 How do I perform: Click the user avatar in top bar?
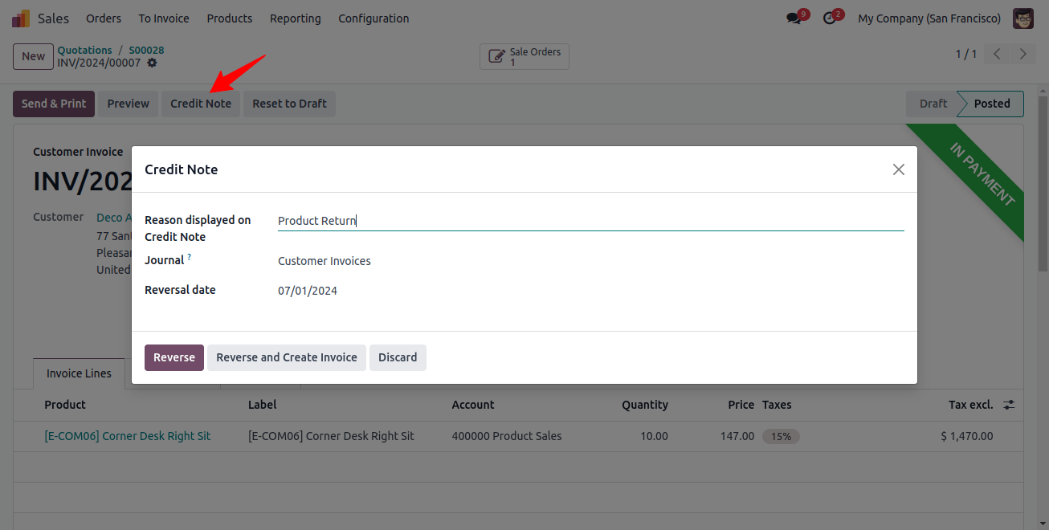pos(1022,18)
